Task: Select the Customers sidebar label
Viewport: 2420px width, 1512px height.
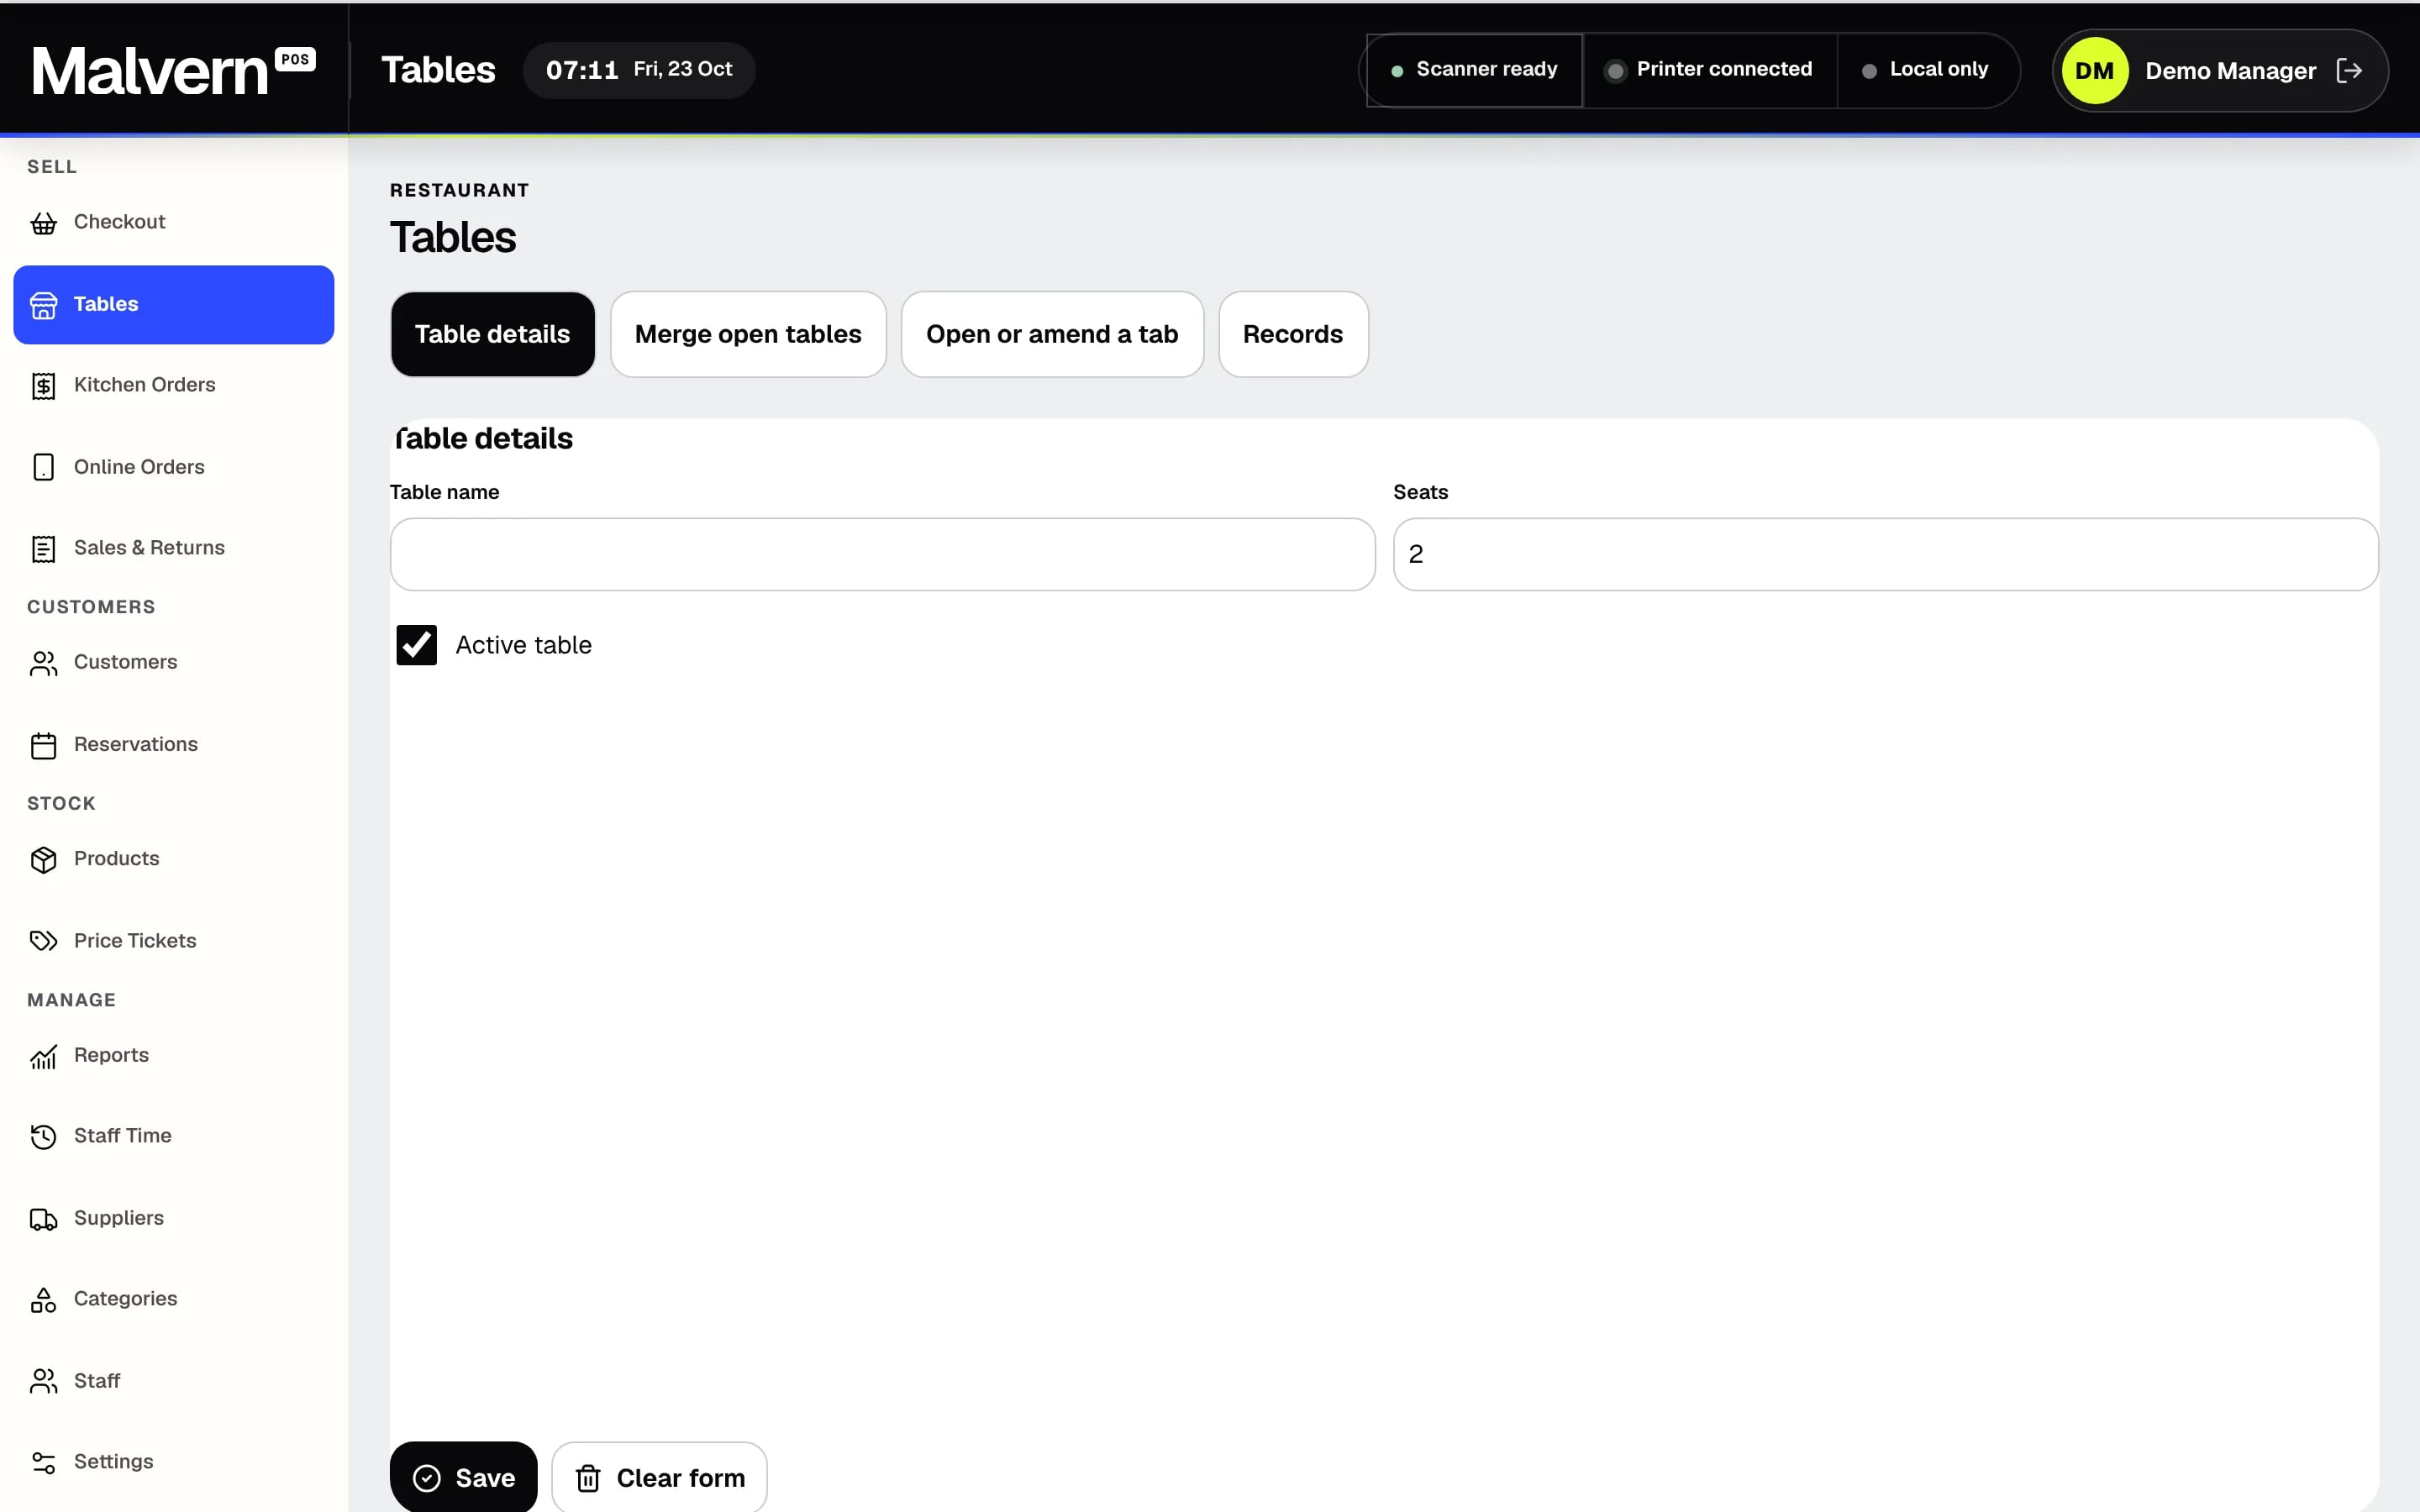Action: tap(126, 662)
